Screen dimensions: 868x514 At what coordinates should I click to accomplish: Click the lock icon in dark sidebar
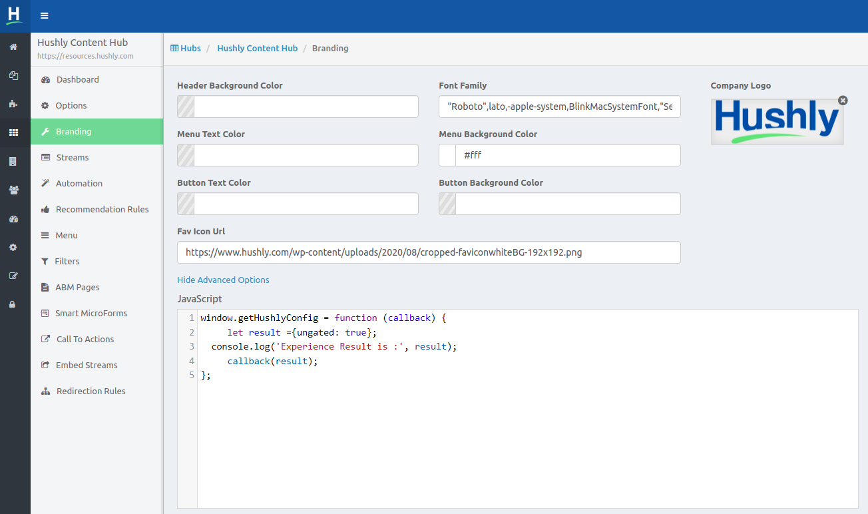13,304
